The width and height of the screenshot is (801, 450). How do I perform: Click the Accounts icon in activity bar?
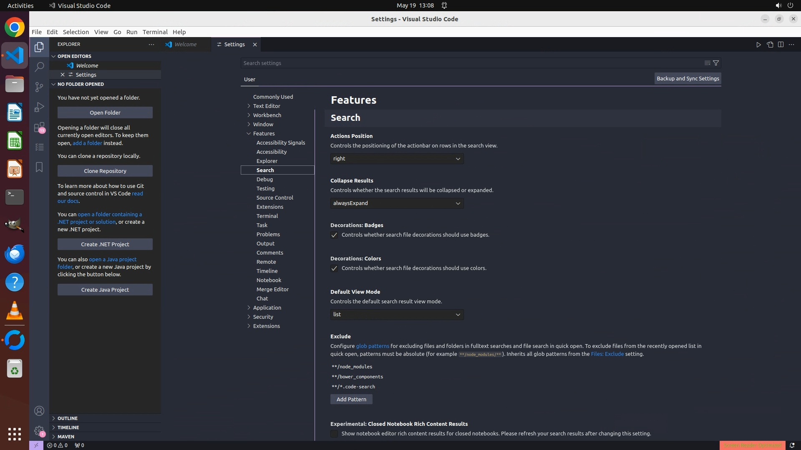coord(39,411)
